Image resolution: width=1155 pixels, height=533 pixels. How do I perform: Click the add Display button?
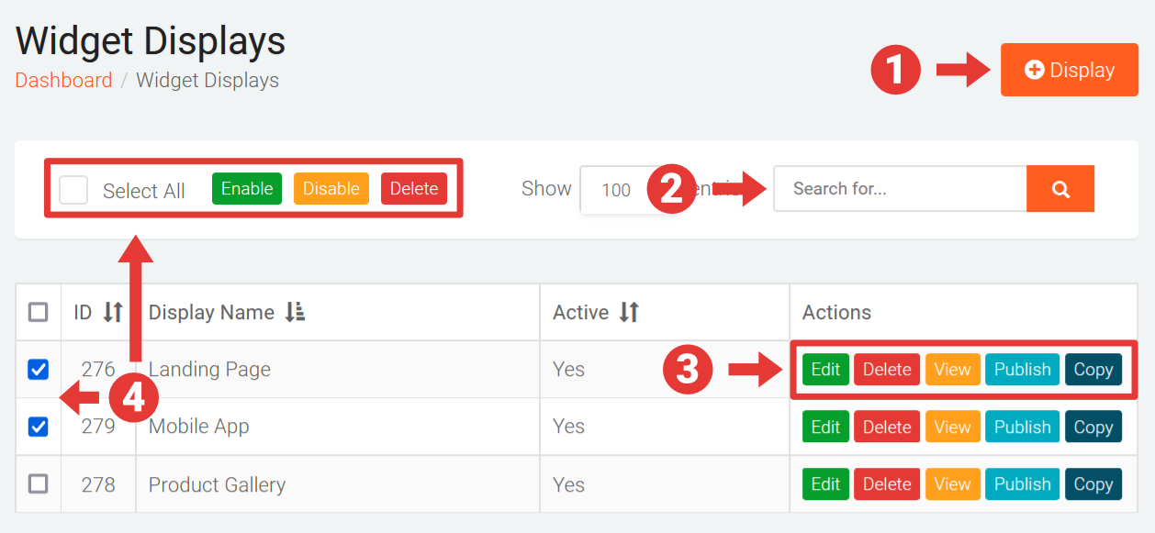[x=1069, y=71]
